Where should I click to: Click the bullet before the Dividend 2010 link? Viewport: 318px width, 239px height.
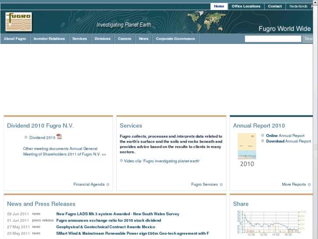point(26,137)
